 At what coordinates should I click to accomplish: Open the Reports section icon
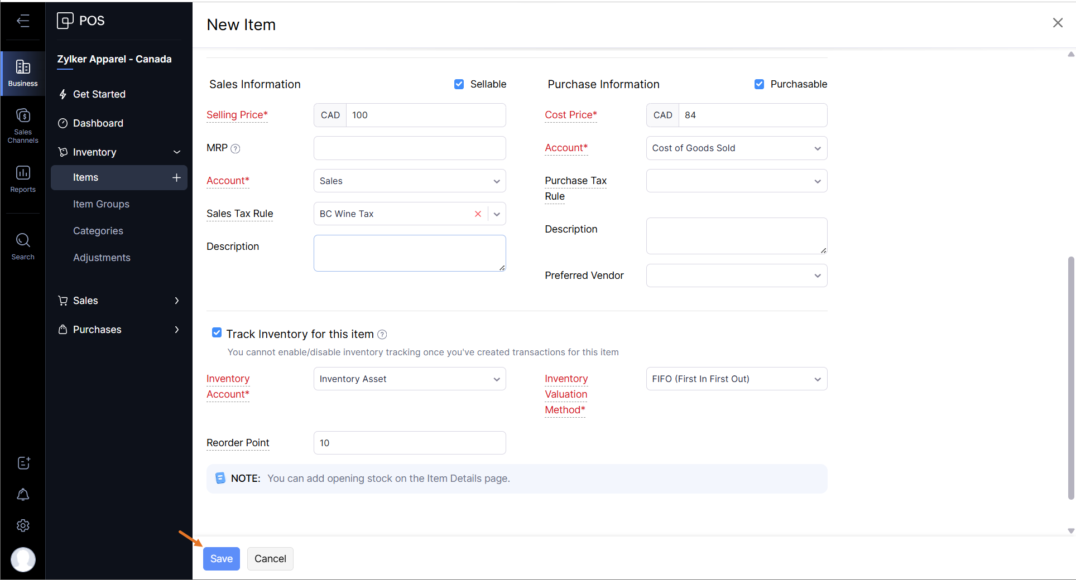coord(23,179)
